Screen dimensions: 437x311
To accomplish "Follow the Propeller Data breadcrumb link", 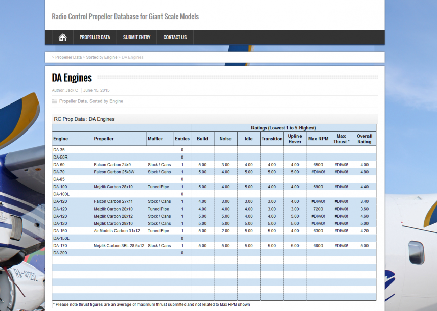I will click(68, 57).
